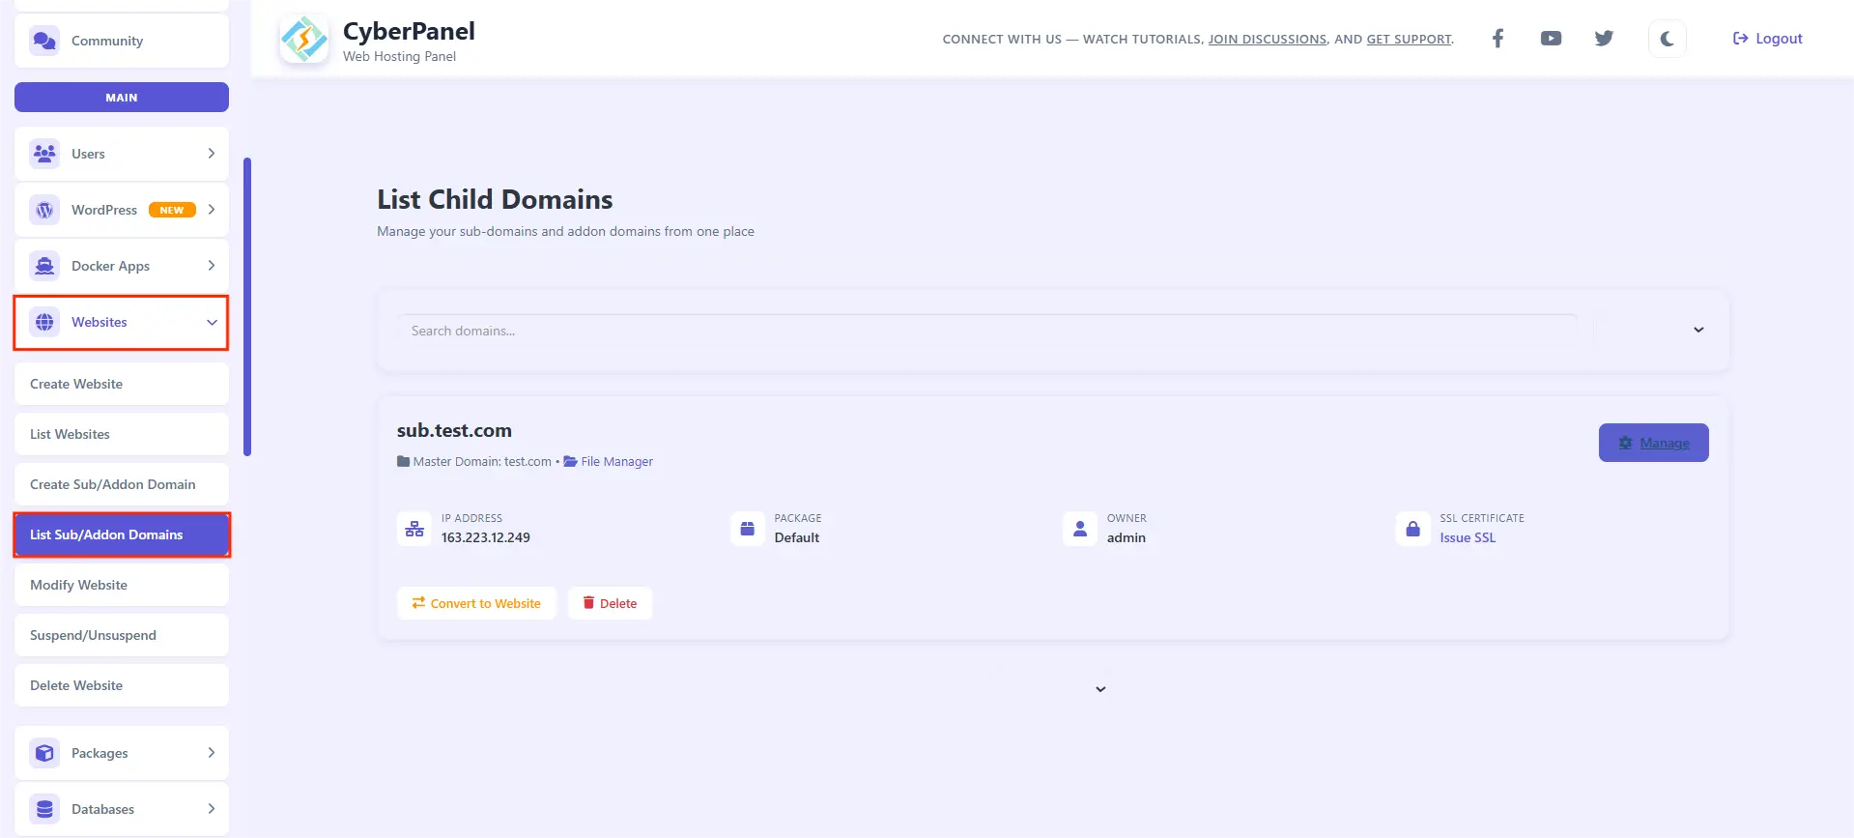1854x838 pixels.
Task: Click the Websites globe icon
Action: [44, 322]
